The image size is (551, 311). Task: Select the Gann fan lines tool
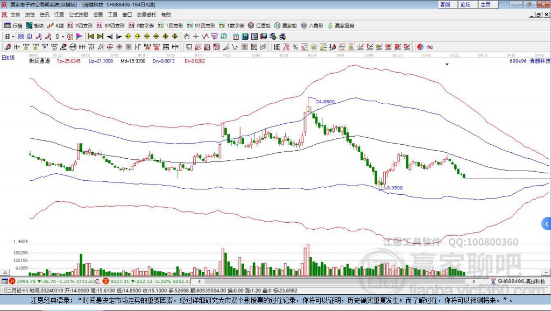coord(198,47)
